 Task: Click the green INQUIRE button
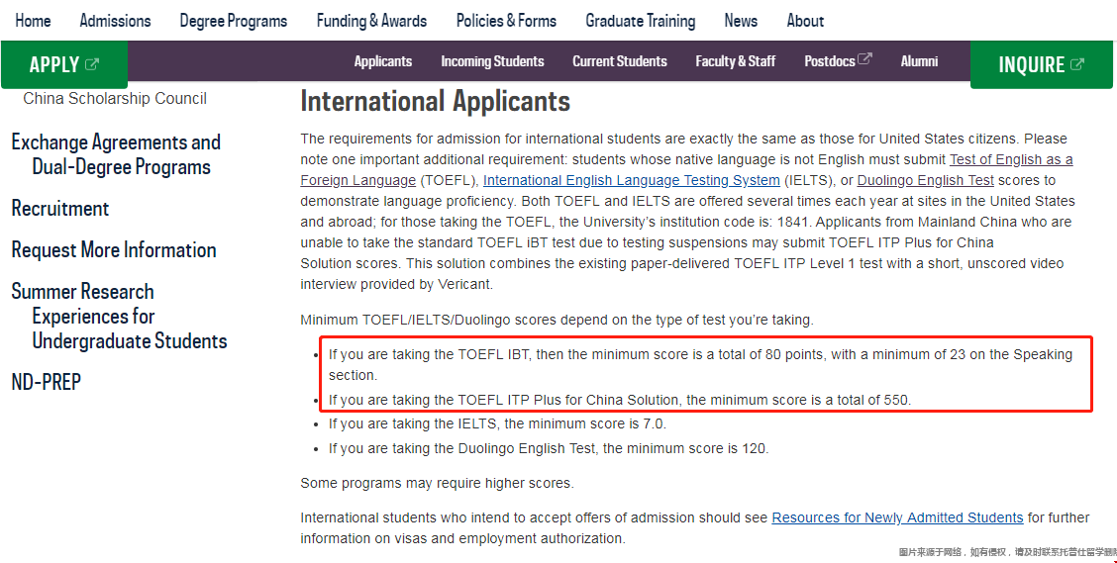pyautogui.click(x=1041, y=65)
